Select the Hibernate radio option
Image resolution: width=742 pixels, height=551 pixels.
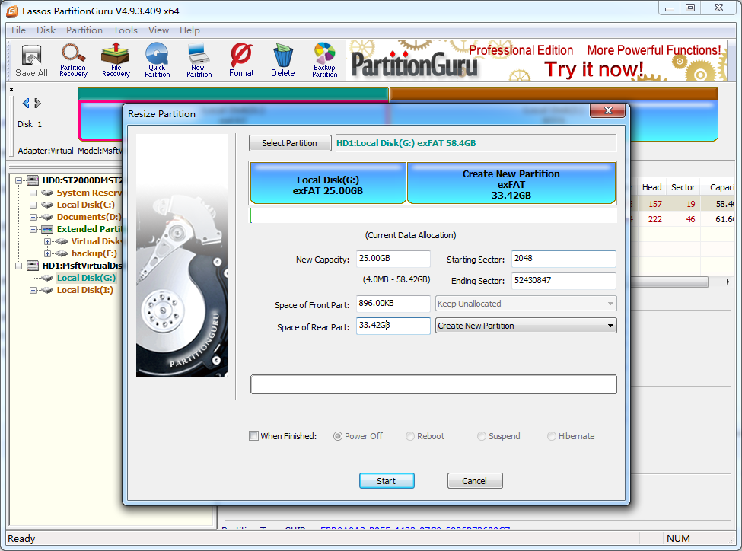[x=551, y=436]
